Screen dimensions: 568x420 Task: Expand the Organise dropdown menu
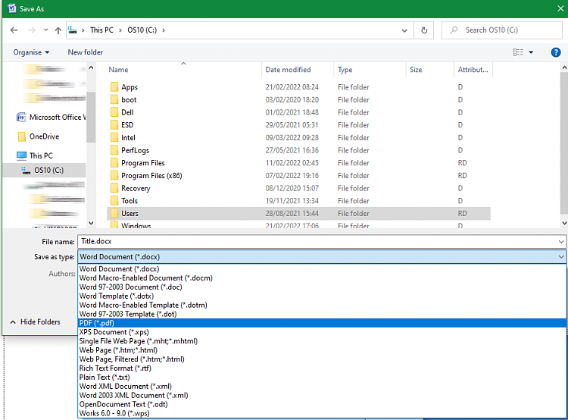[x=31, y=52]
